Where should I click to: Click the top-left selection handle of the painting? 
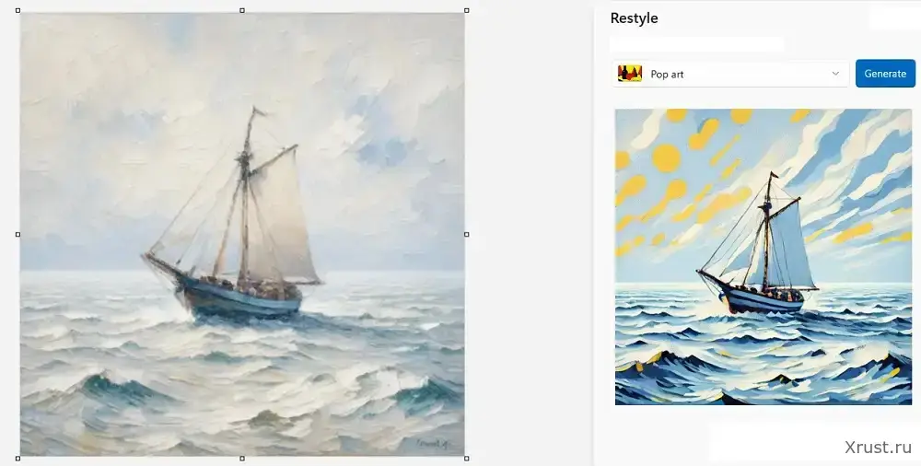tap(18, 11)
